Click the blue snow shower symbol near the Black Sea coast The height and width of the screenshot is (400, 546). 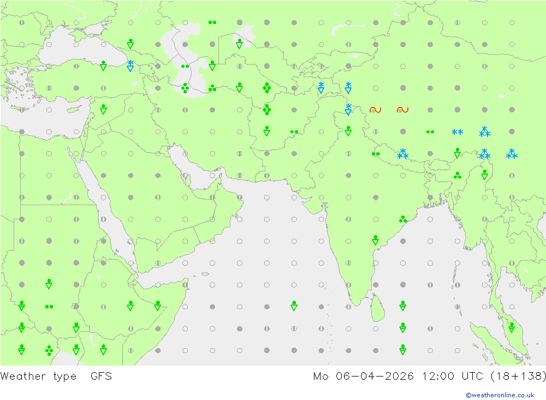130,66
